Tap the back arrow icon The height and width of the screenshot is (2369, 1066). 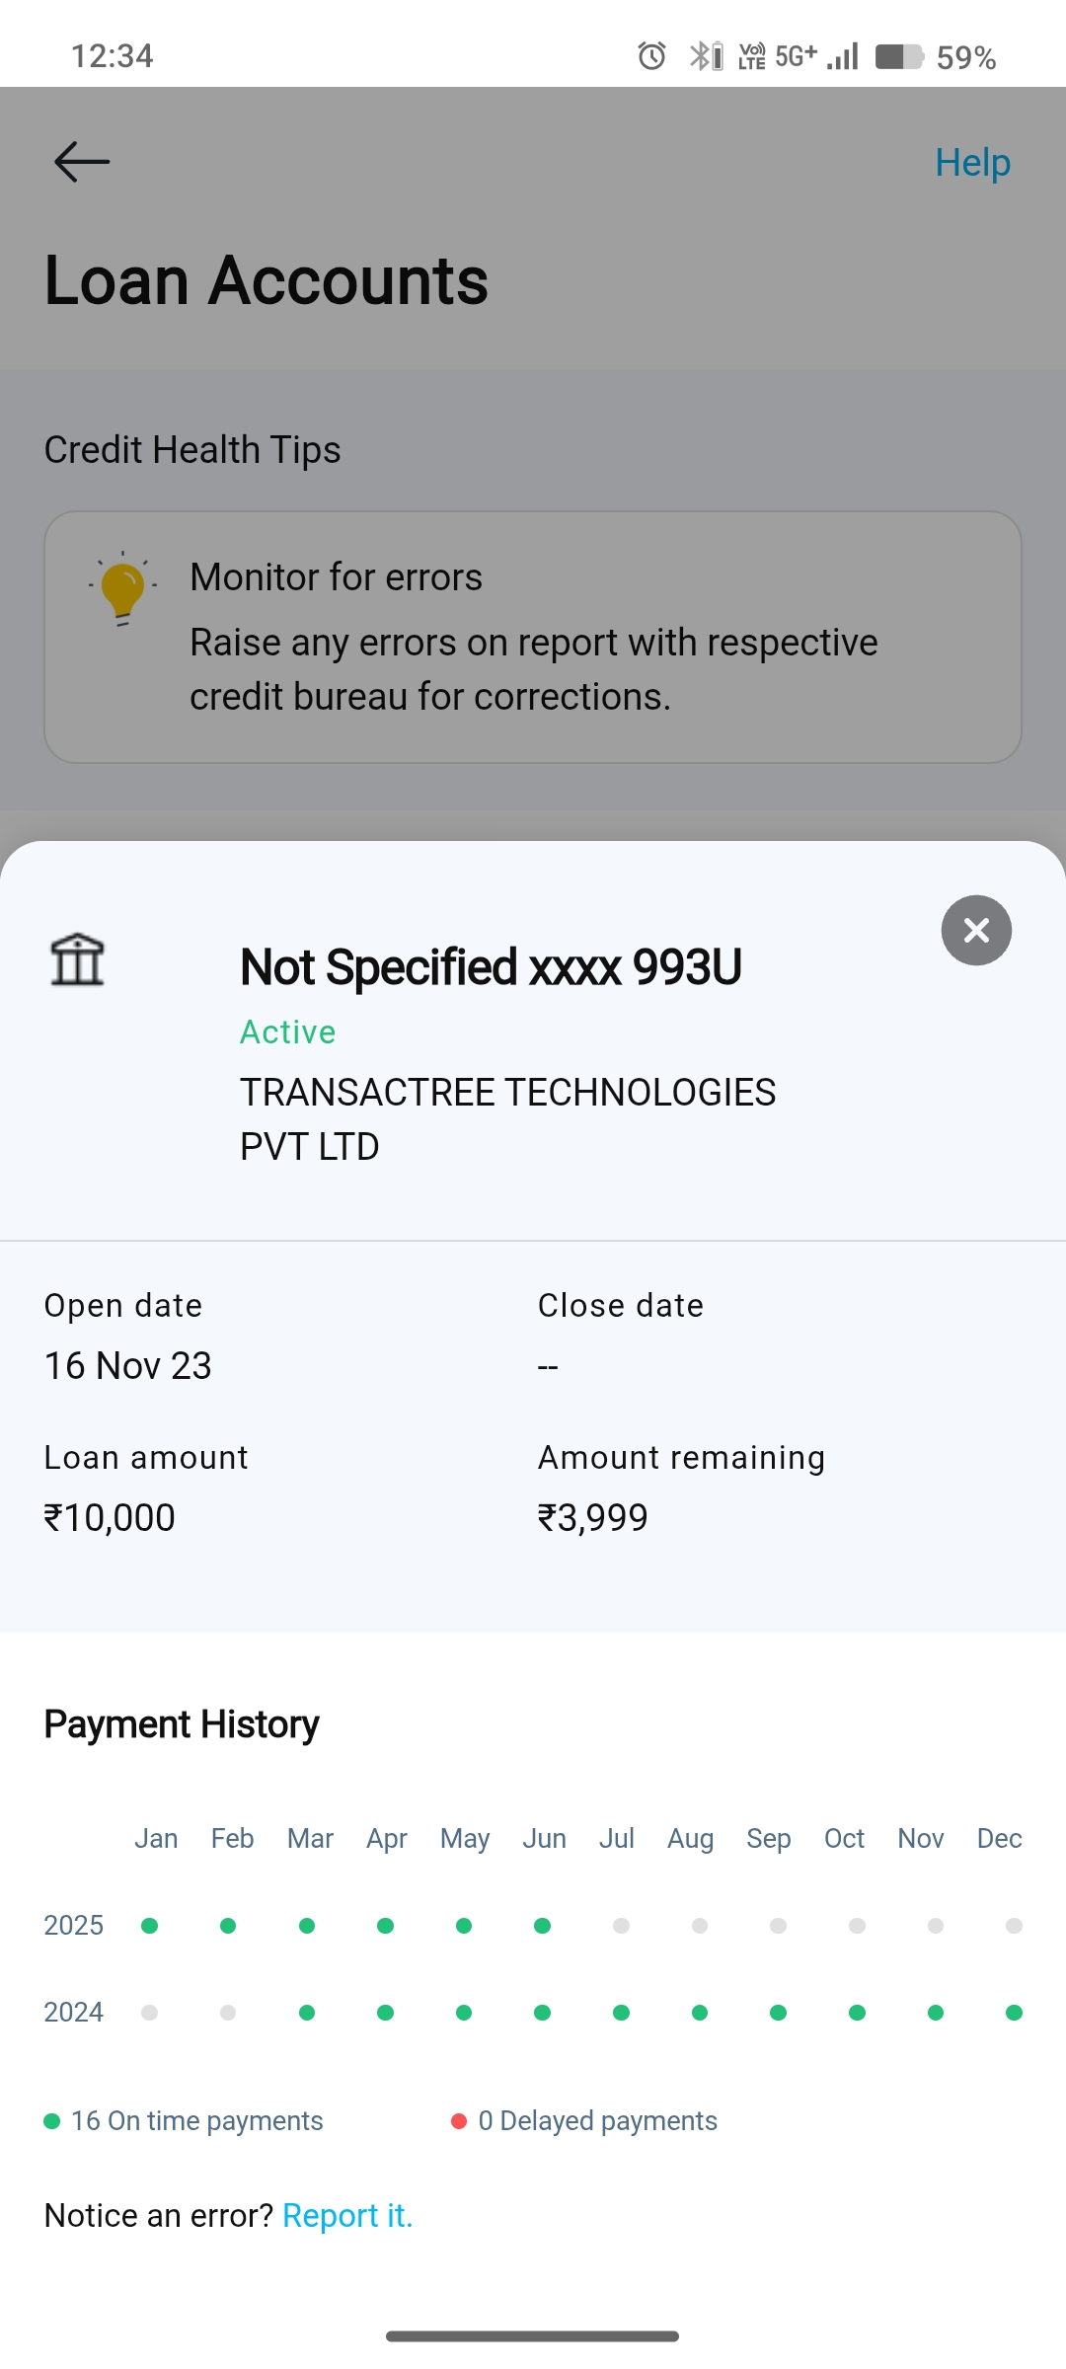click(82, 162)
